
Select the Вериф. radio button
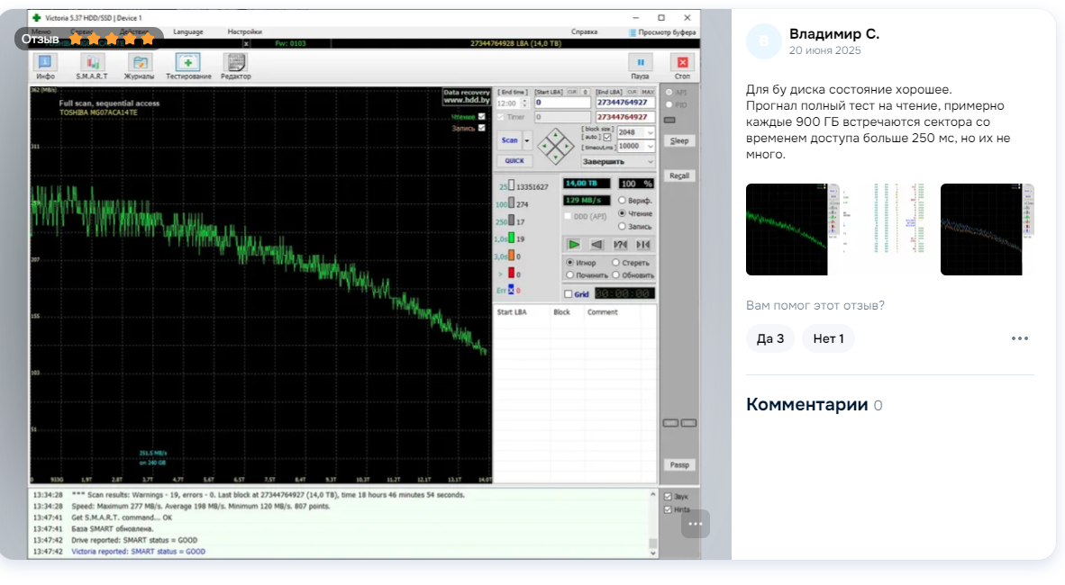tap(622, 200)
